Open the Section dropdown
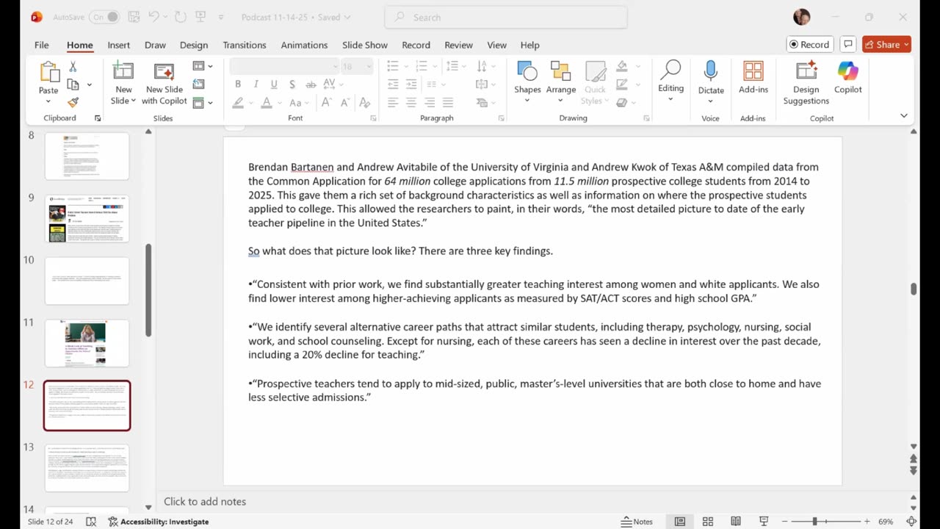 203,103
